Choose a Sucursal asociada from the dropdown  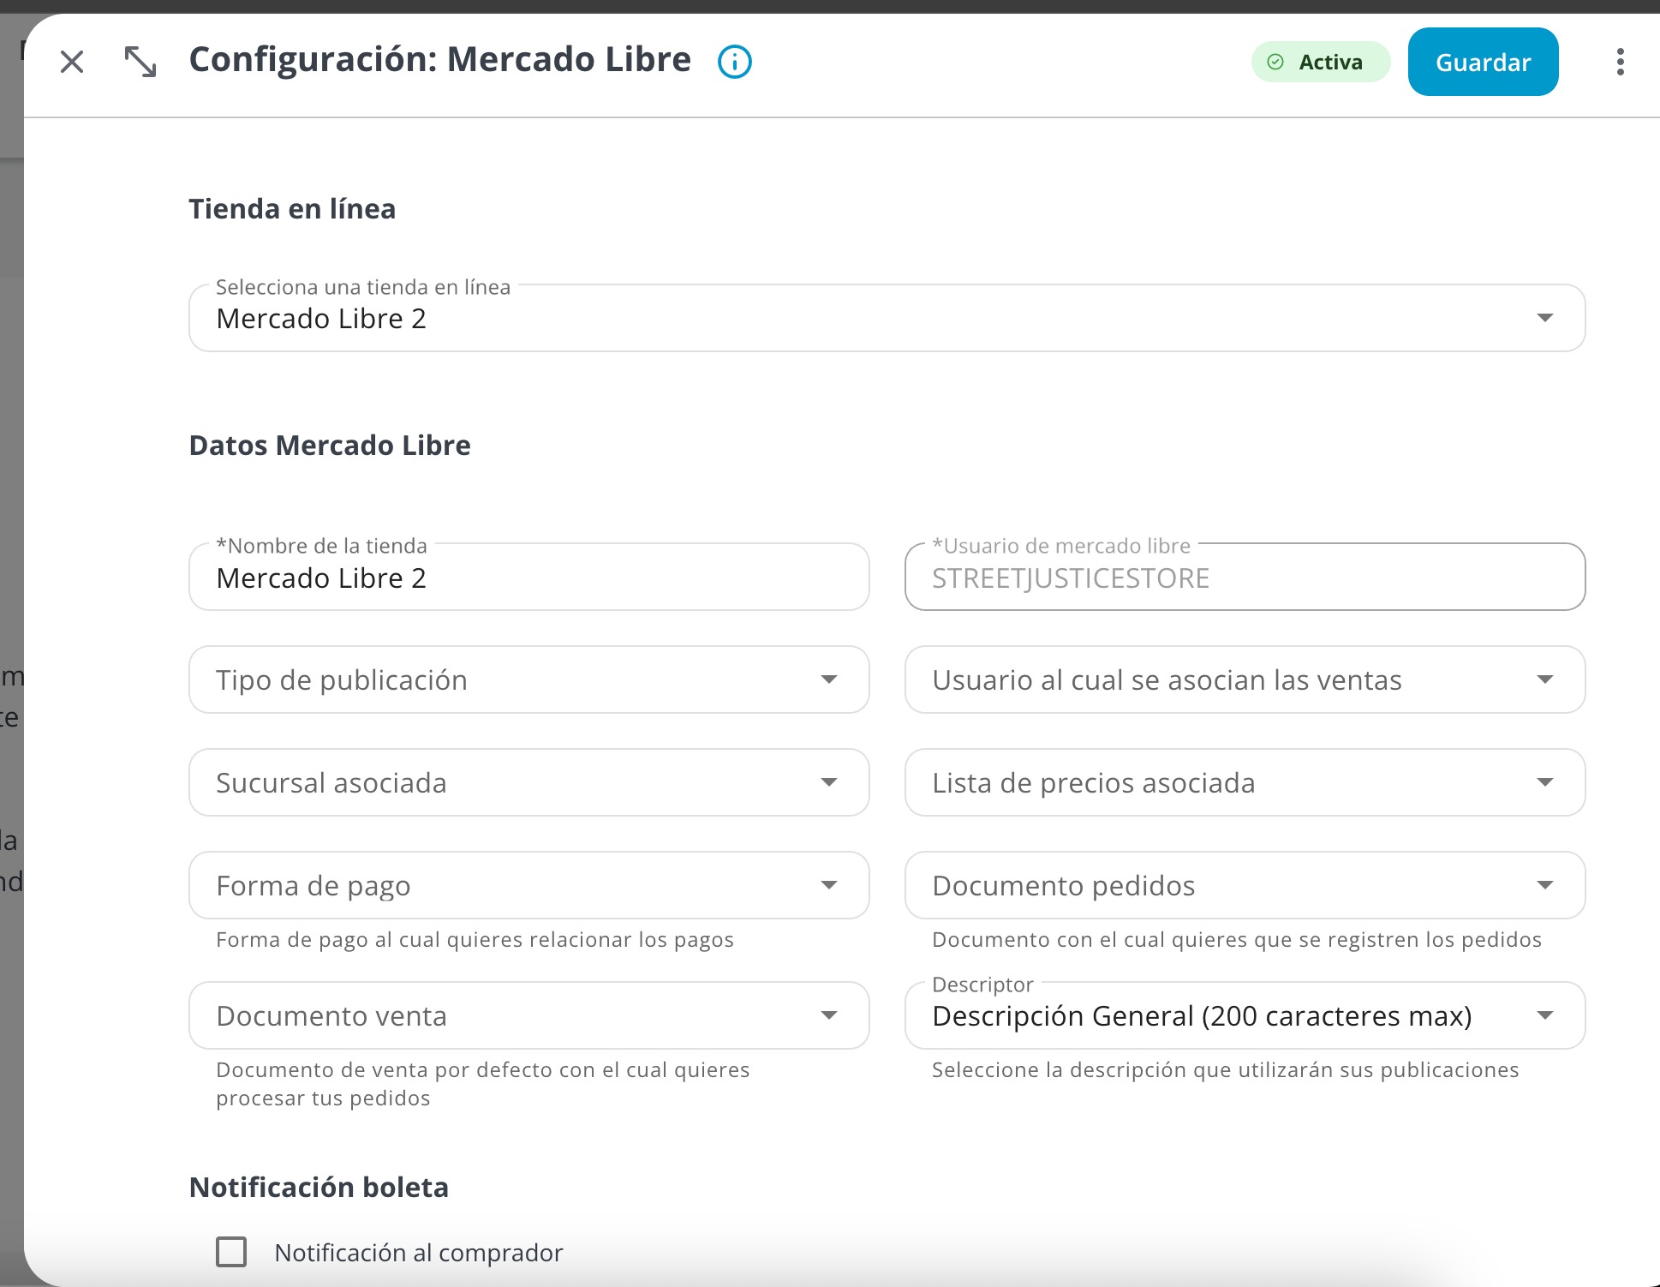529,782
